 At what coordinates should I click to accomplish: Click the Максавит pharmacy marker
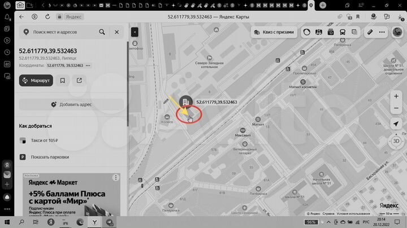point(243,130)
